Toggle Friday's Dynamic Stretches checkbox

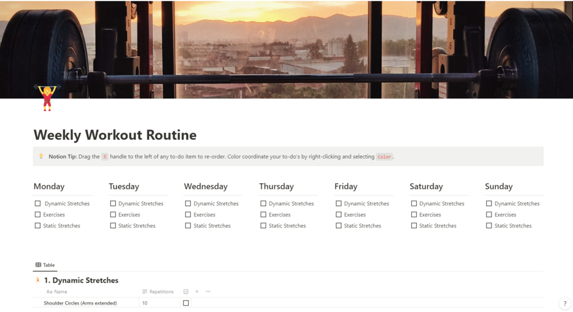click(x=339, y=204)
